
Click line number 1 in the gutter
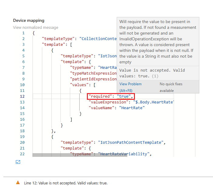click(23, 33)
